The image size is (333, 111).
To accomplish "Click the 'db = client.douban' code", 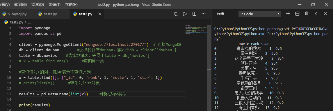I will [x=39, y=50].
